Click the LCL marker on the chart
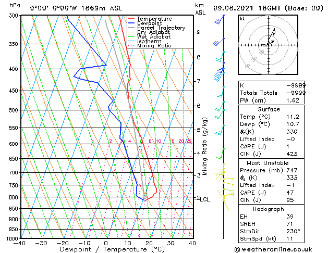This screenshot has width=328, height=253. [205, 199]
